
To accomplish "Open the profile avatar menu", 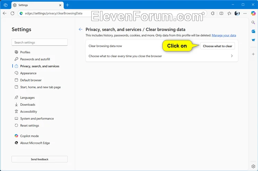I will click(237, 13).
